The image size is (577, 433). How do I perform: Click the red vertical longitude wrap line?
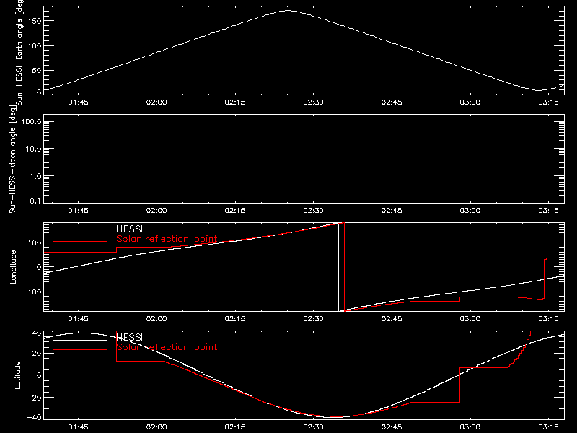tap(345, 267)
